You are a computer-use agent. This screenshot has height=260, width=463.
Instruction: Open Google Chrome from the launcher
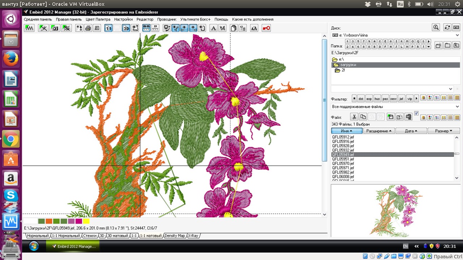[11, 139]
